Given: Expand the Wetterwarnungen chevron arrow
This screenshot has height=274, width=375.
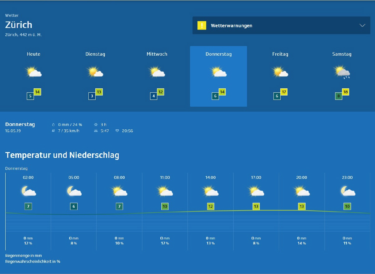Looking at the screenshot, I should click(362, 26).
